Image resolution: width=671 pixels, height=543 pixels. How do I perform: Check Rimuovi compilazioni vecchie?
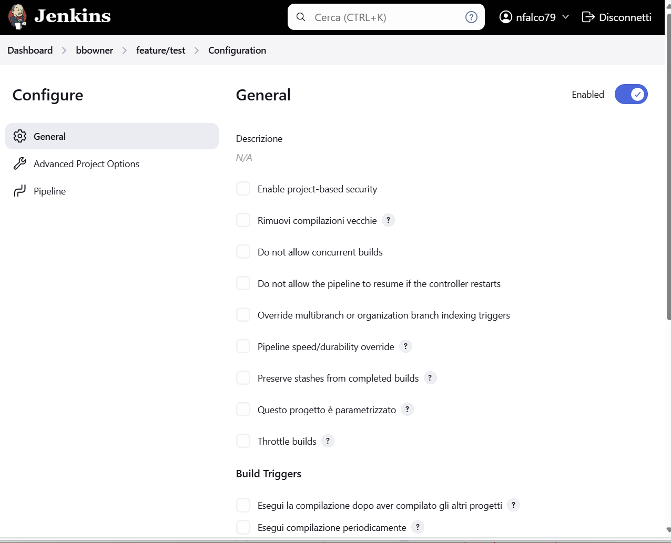243,220
